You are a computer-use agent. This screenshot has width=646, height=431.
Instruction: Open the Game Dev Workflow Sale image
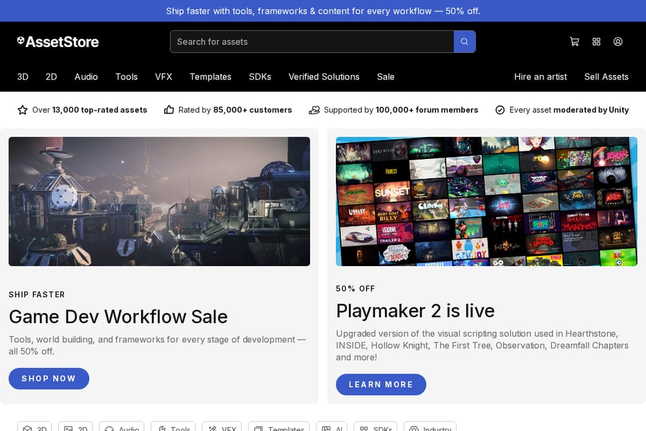pyautogui.click(x=159, y=202)
